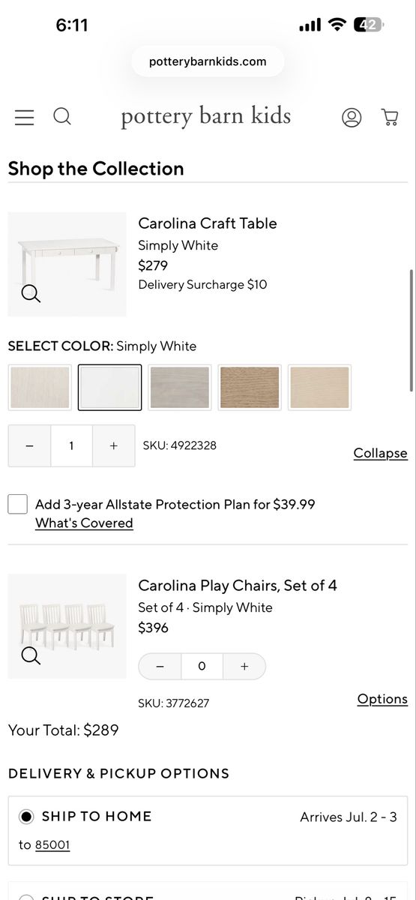
Task: Select the Ship to Store radio
Action: pos(27,897)
